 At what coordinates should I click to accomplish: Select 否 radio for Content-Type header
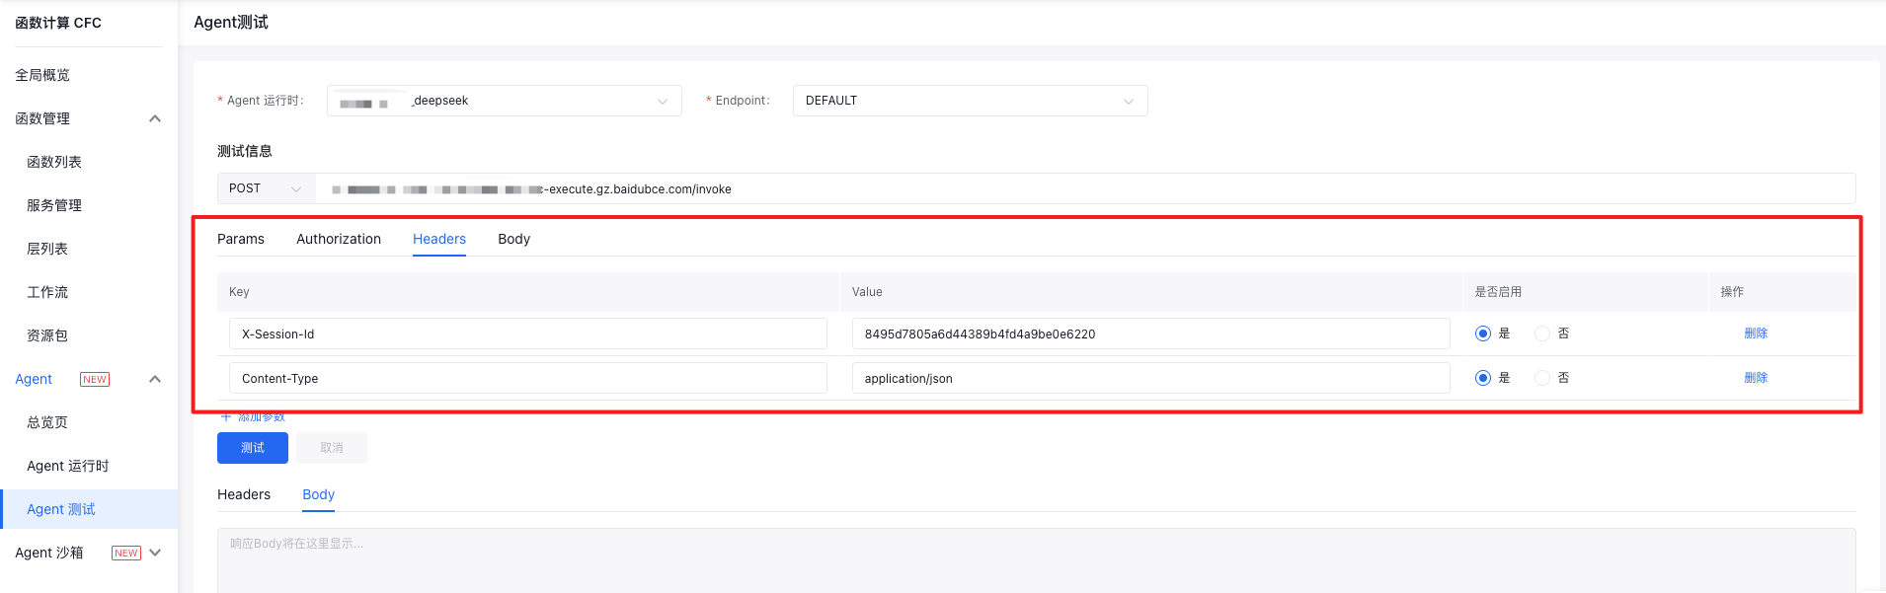(1542, 378)
